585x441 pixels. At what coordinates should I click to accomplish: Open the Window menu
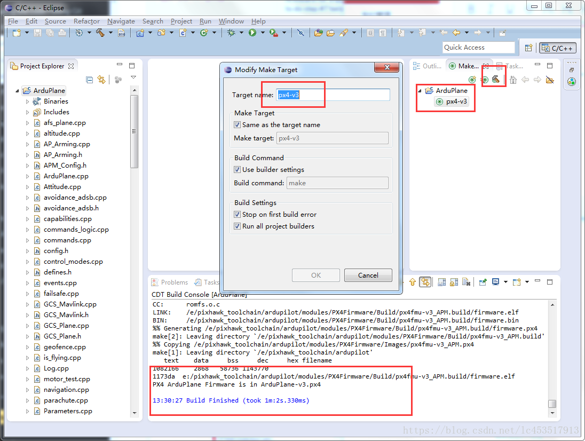(x=231, y=21)
